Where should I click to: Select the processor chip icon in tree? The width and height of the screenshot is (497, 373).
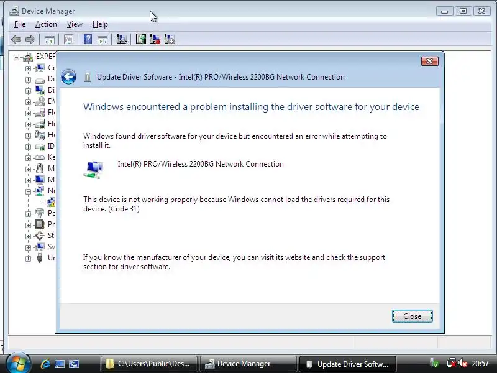(40, 224)
